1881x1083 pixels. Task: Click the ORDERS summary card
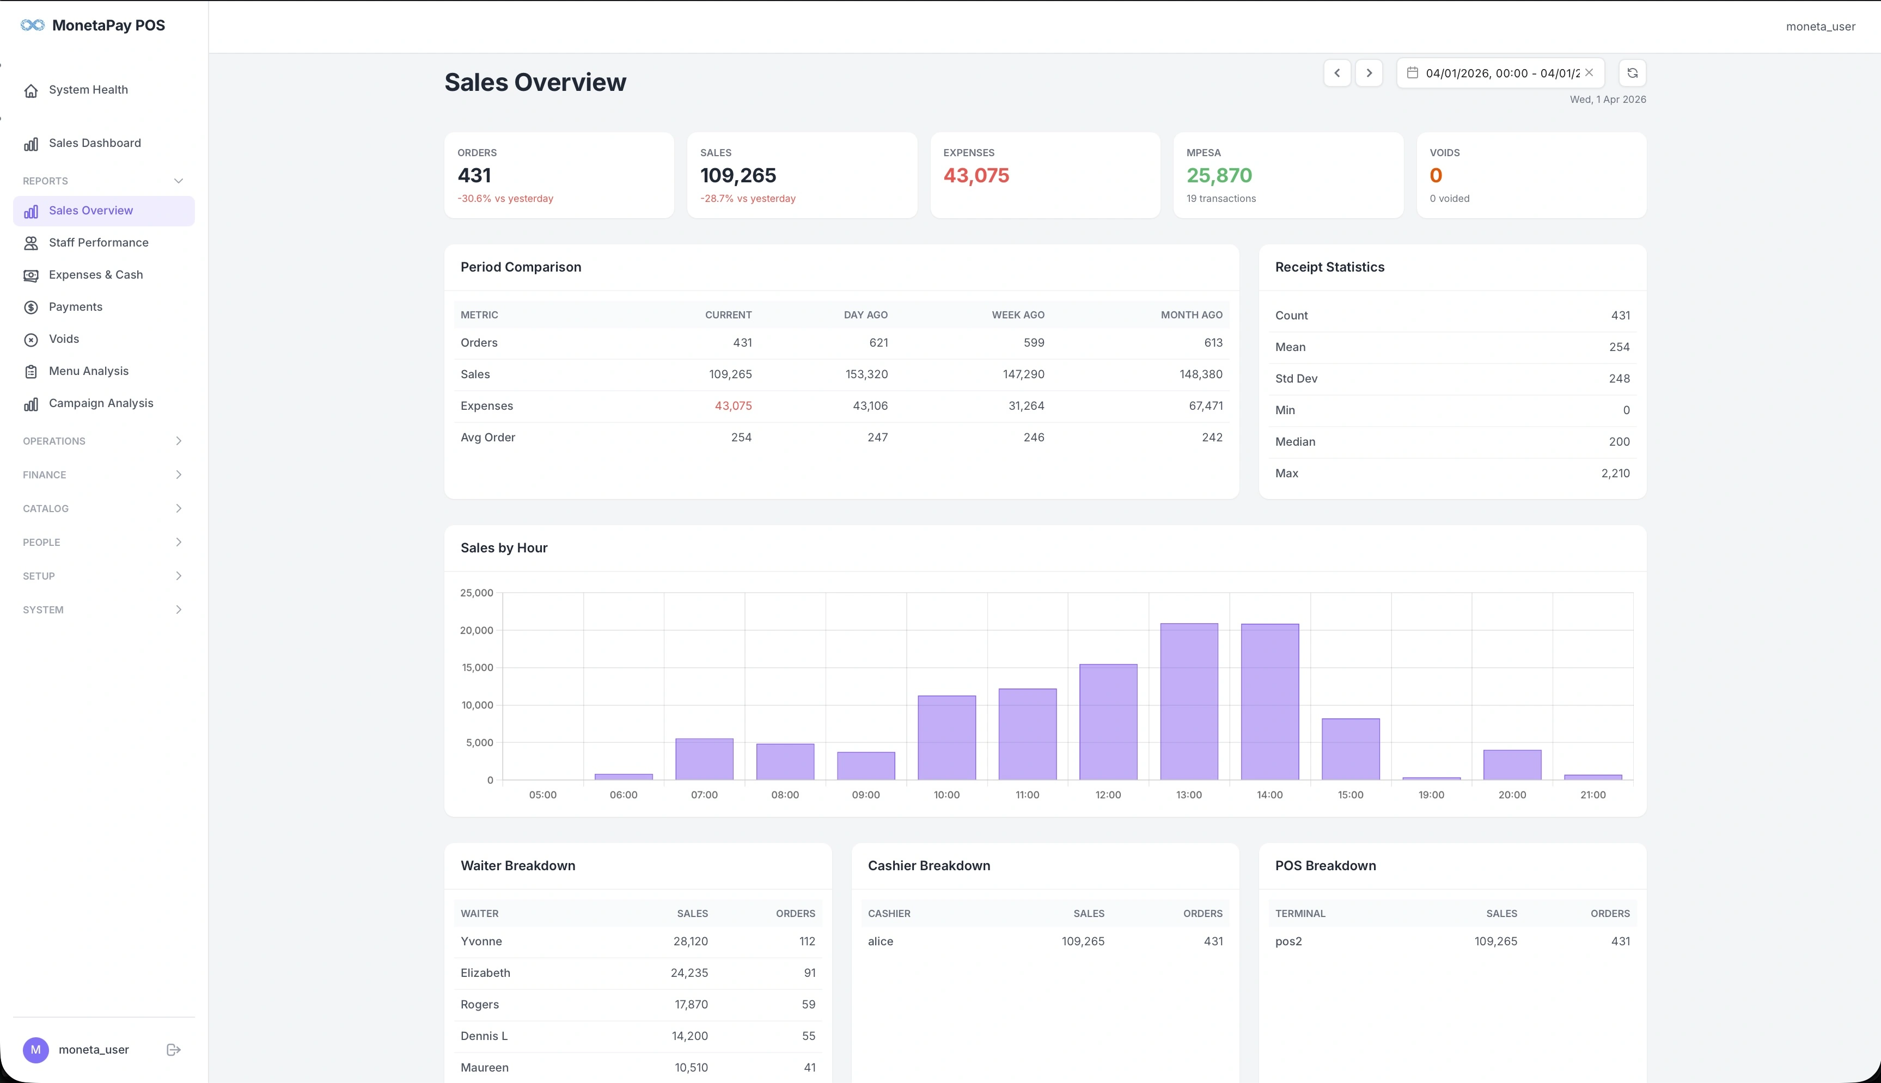coord(559,176)
